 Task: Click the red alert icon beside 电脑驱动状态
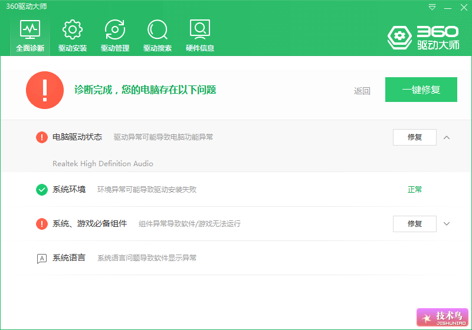(x=42, y=137)
